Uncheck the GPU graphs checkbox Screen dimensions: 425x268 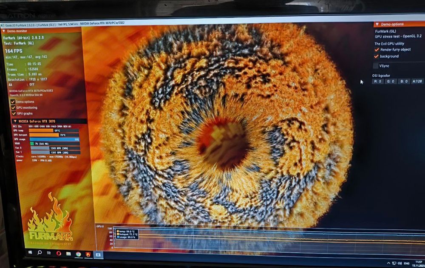tap(14, 113)
